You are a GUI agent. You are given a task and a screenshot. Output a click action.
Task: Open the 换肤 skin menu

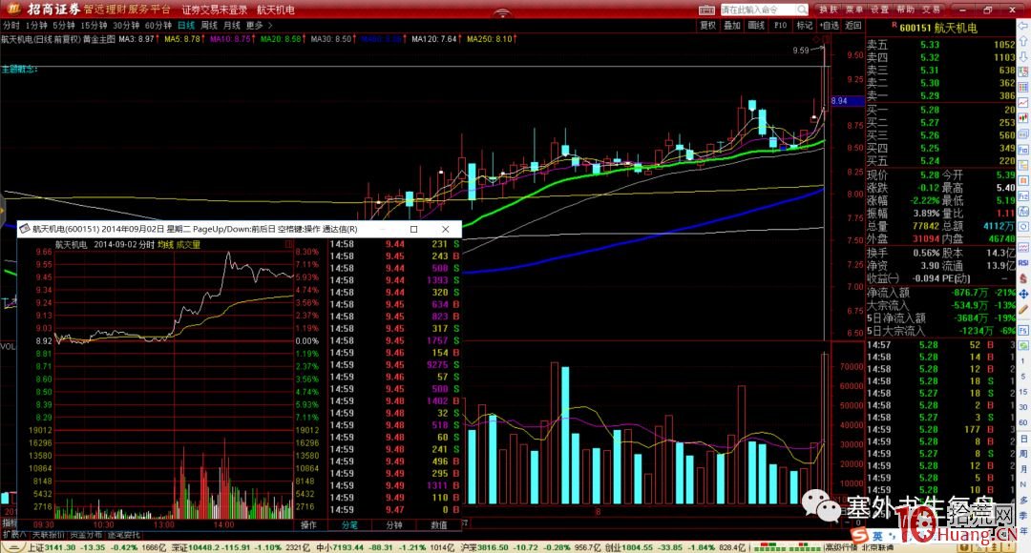pos(829,10)
